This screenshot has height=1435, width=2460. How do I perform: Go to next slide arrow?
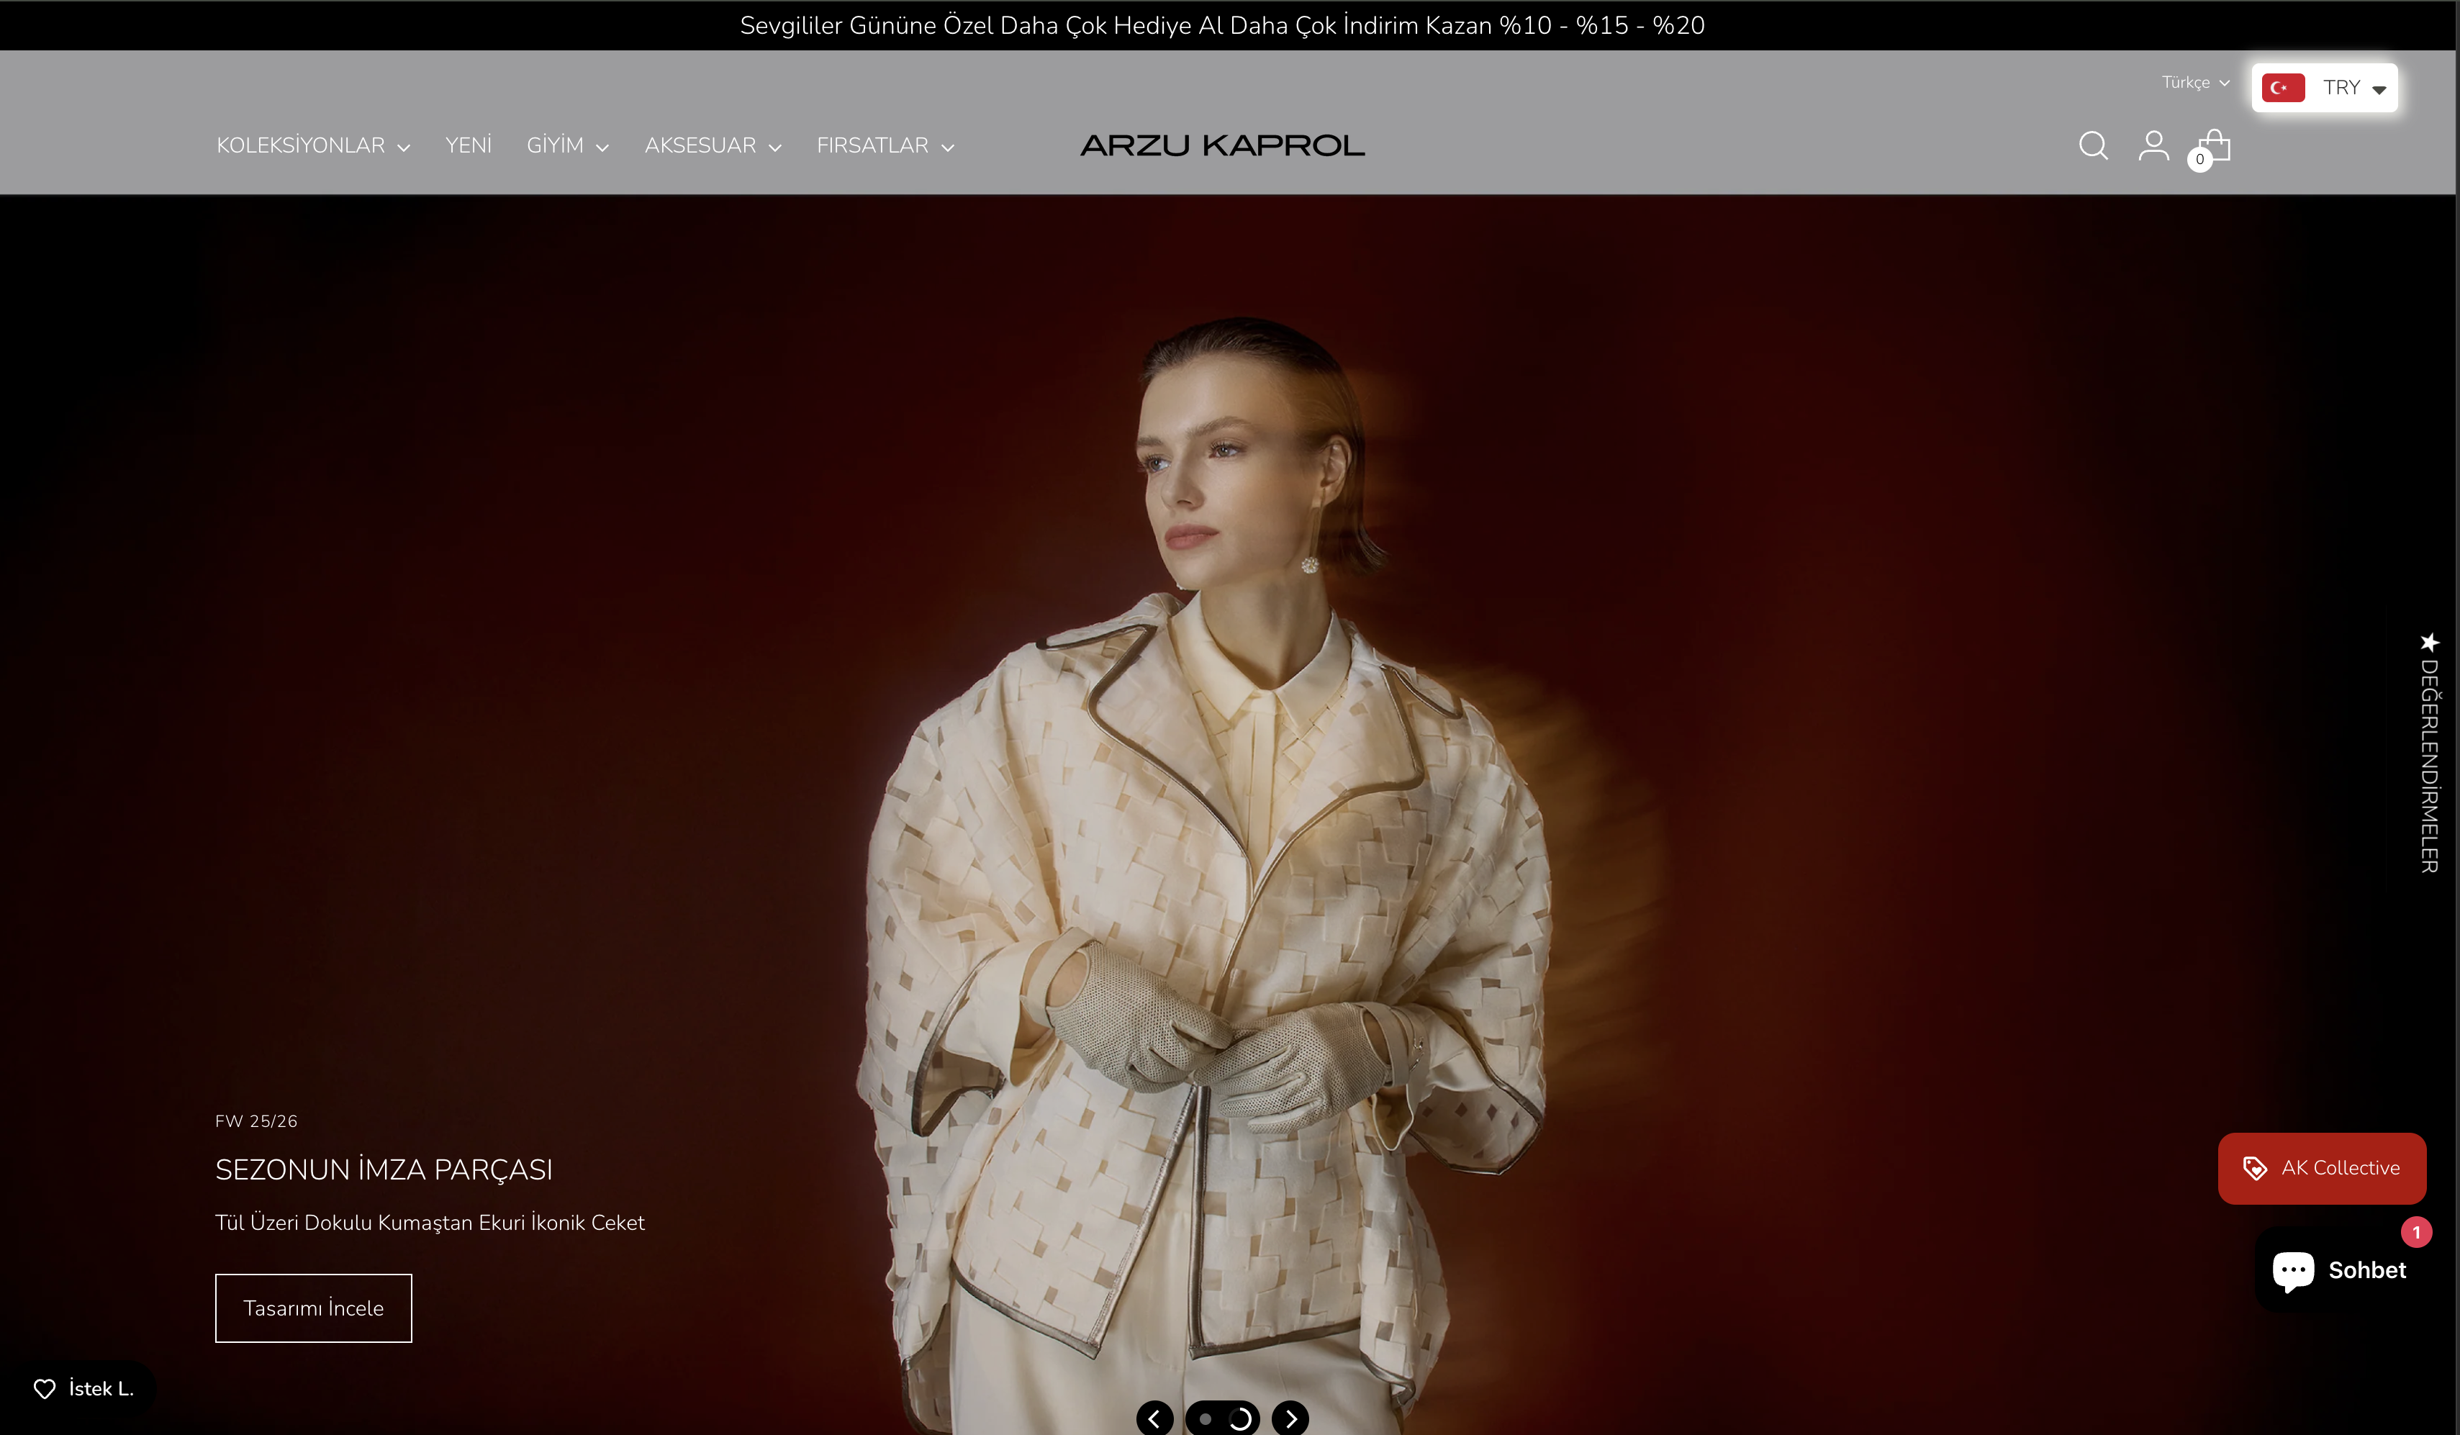1290,1418
